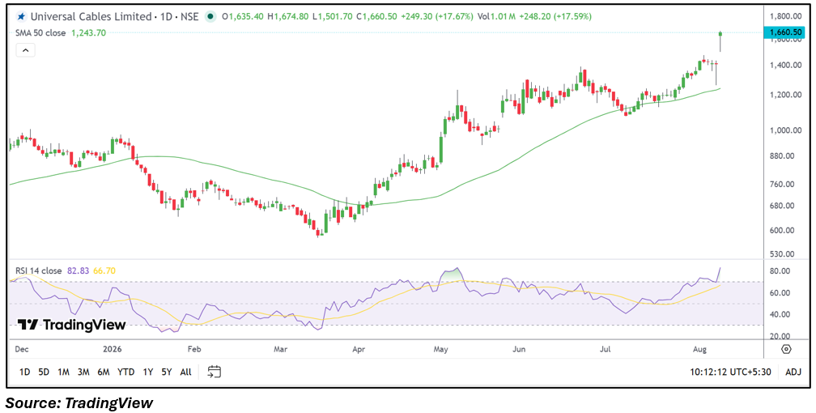Select the YTD time range button
Viewport: 816px width, 413px height.
126,372
